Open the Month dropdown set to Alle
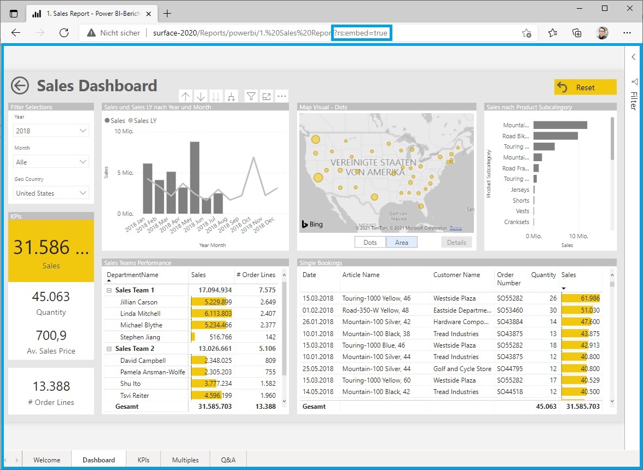 51,162
